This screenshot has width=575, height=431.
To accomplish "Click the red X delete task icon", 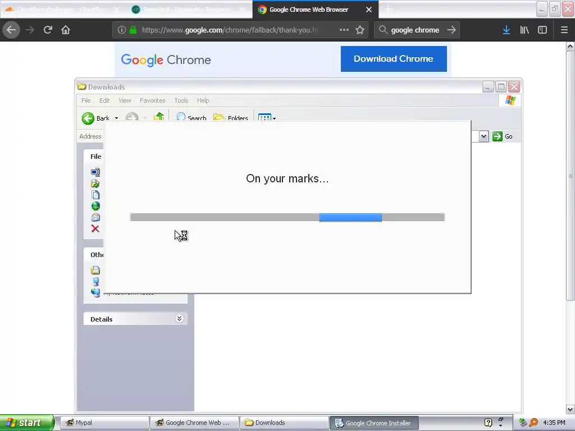I will (95, 229).
